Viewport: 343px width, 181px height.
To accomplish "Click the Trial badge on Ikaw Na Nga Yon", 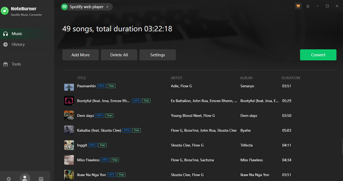I will coord(121,175).
